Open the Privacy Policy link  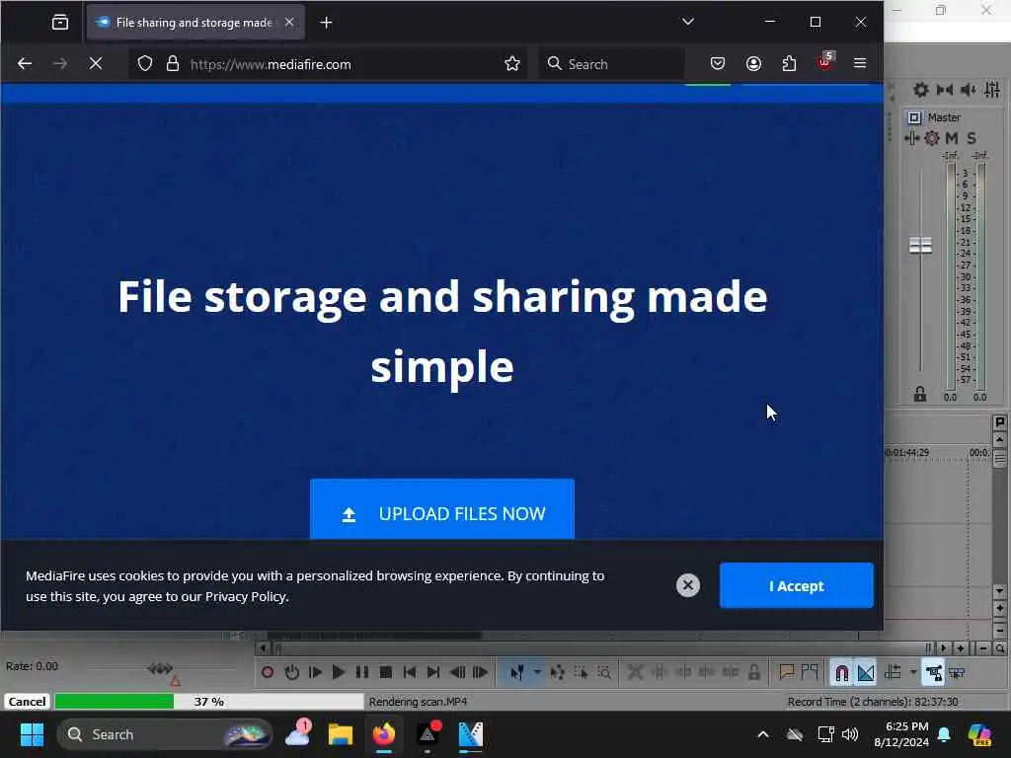[246, 596]
